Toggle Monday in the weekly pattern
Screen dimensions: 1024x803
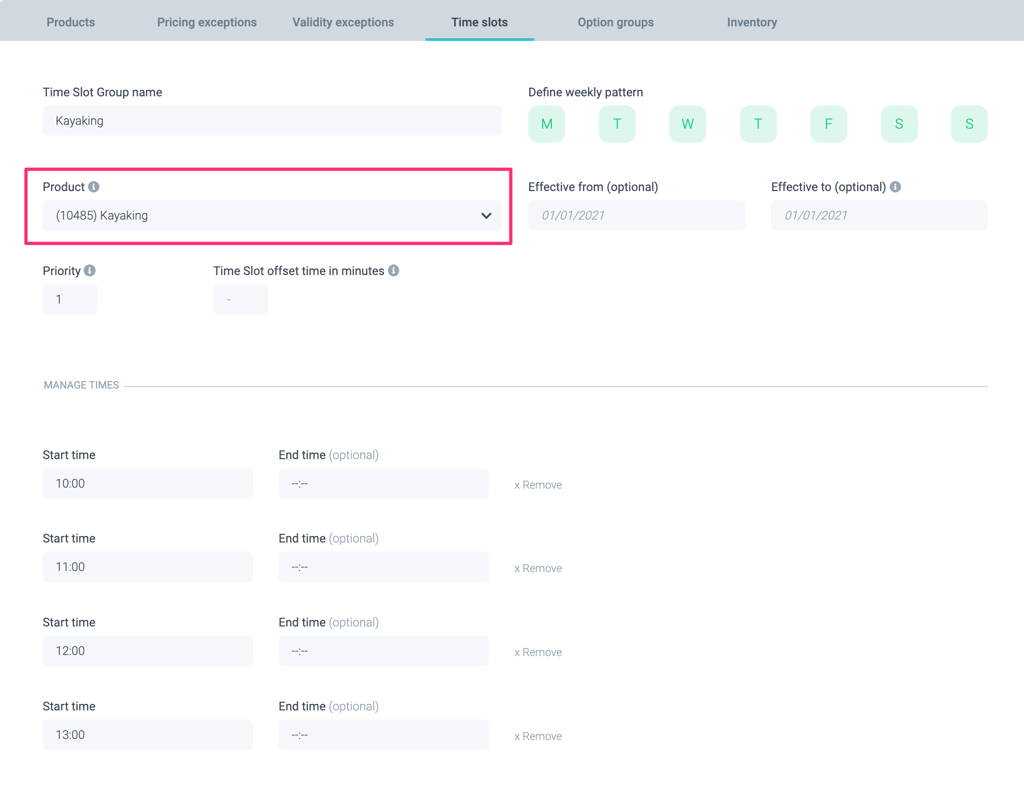546,124
